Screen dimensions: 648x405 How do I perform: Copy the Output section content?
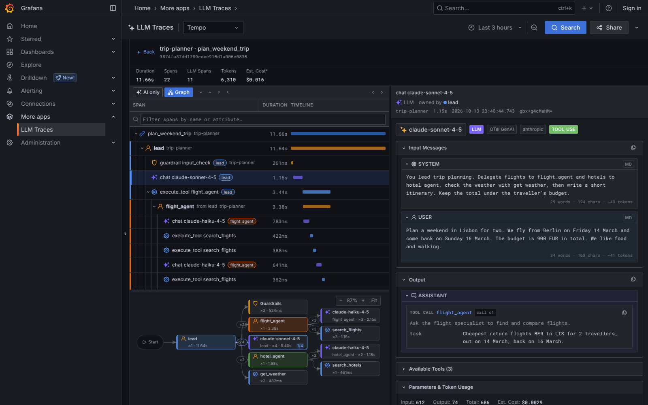[633, 279]
